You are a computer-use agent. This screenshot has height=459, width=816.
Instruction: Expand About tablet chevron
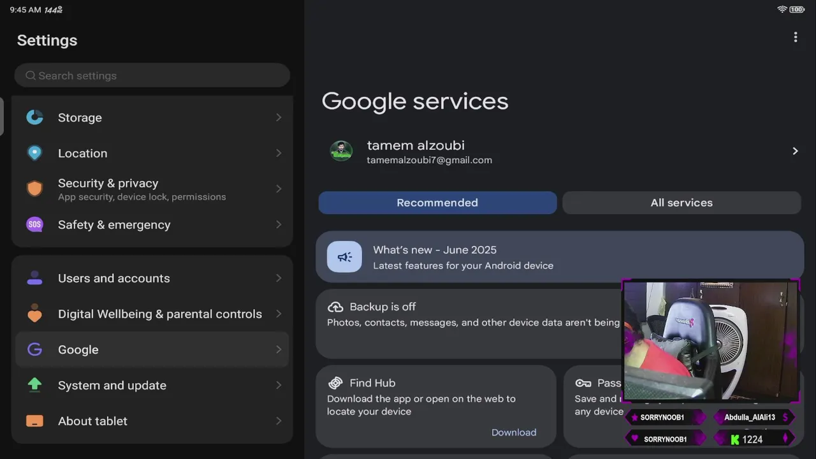pos(279,421)
